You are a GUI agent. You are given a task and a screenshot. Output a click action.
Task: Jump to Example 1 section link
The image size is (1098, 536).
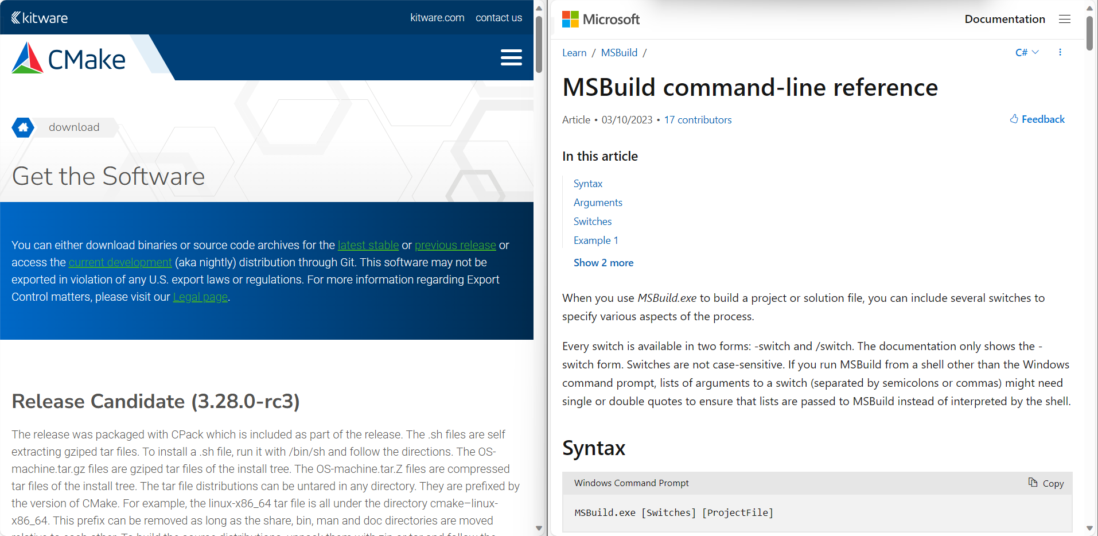point(596,240)
